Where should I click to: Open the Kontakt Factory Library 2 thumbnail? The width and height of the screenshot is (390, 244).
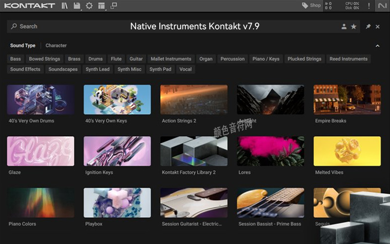194,151
